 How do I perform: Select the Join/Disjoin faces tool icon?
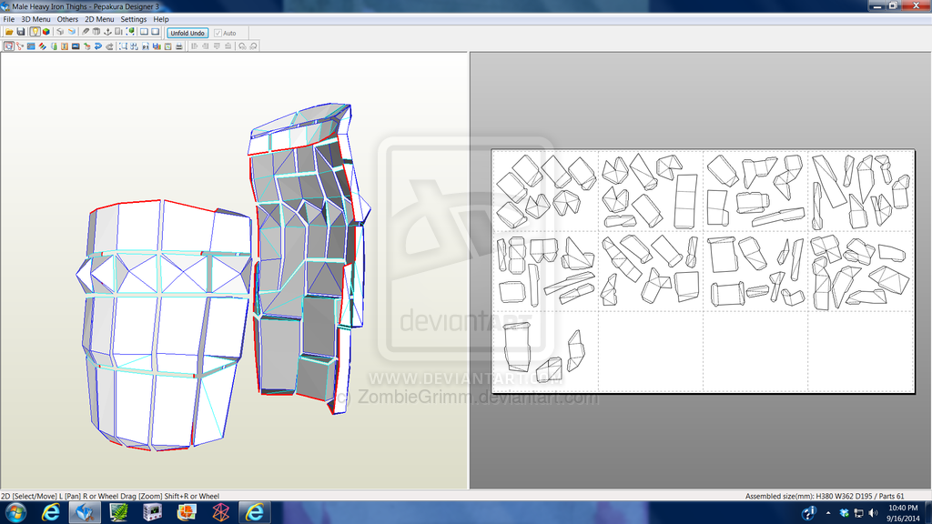coord(20,45)
